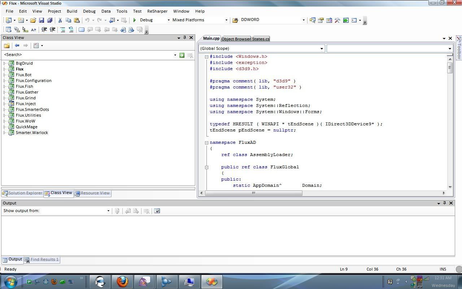Toggle bookmark on current line
Screen dimensions: 462x289
point(82,30)
